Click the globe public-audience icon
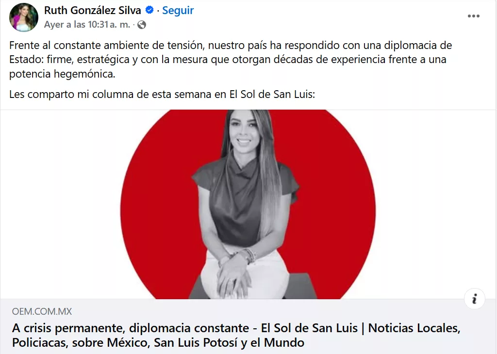Image resolution: width=497 pixels, height=354 pixels. [141, 25]
